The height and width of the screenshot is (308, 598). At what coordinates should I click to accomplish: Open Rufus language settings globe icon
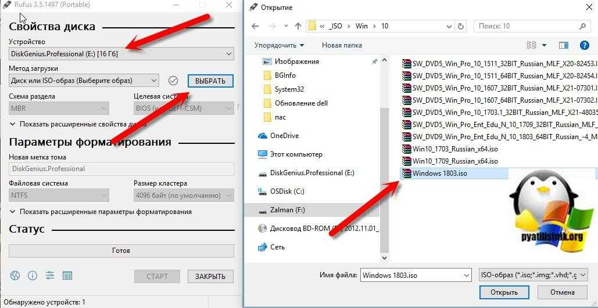pyautogui.click(x=15, y=276)
